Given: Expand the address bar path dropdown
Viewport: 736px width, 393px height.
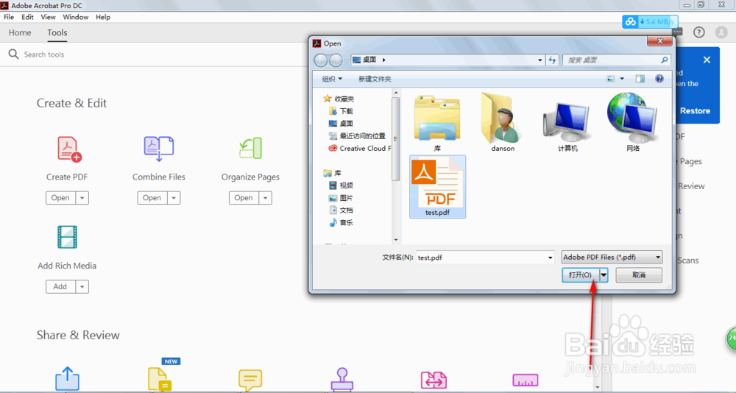Looking at the screenshot, I should pyautogui.click(x=539, y=60).
